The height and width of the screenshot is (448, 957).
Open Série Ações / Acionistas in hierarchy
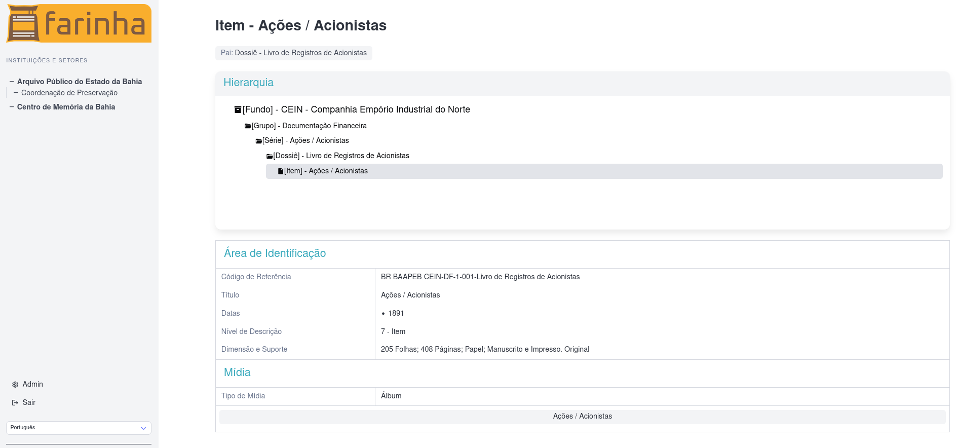[305, 140]
